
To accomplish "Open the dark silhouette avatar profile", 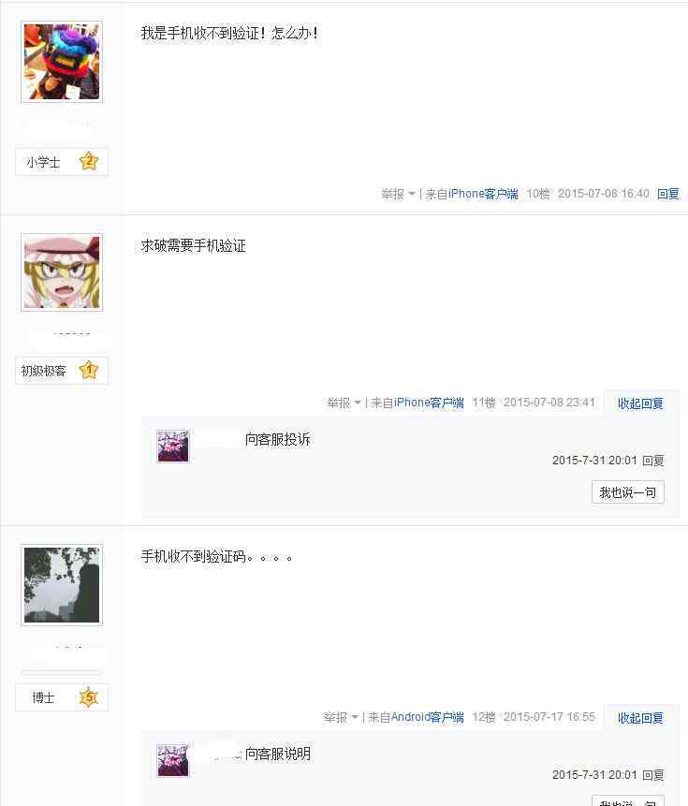I will coord(62,585).
